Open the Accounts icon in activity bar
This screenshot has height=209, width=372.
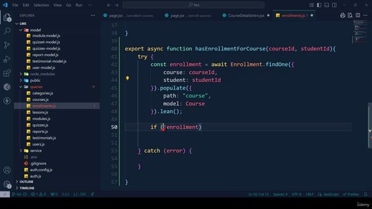coord(7,170)
